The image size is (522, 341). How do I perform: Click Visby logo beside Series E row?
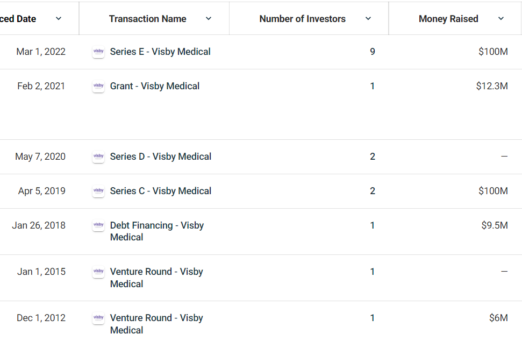coord(98,52)
